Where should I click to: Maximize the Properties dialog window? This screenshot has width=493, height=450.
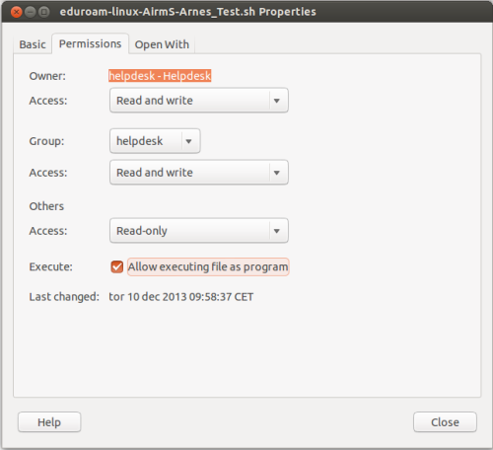click(44, 12)
